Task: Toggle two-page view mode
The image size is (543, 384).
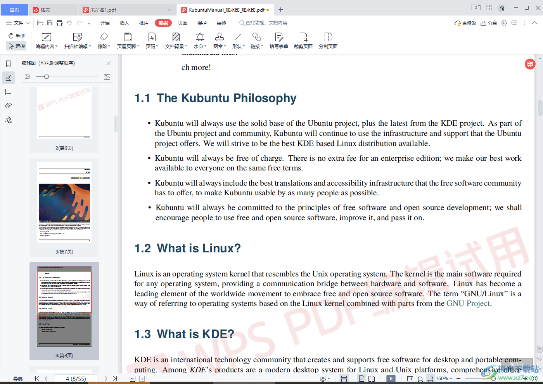Action: (372, 379)
